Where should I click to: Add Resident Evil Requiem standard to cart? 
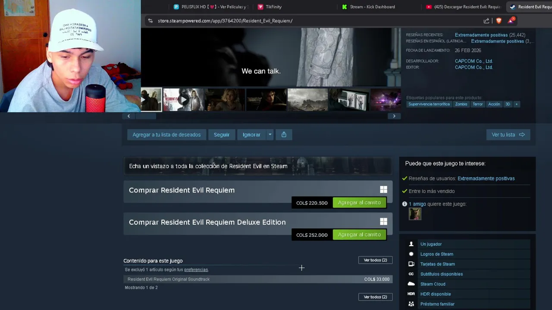click(359, 203)
